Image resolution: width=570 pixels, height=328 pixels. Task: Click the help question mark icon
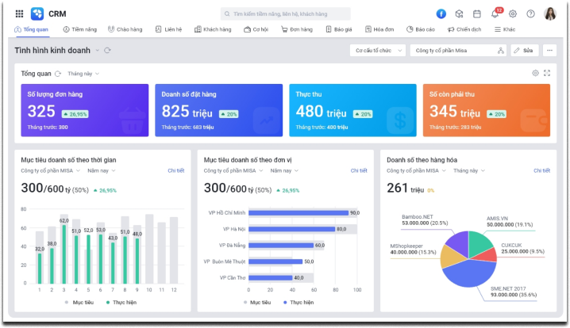tap(530, 13)
